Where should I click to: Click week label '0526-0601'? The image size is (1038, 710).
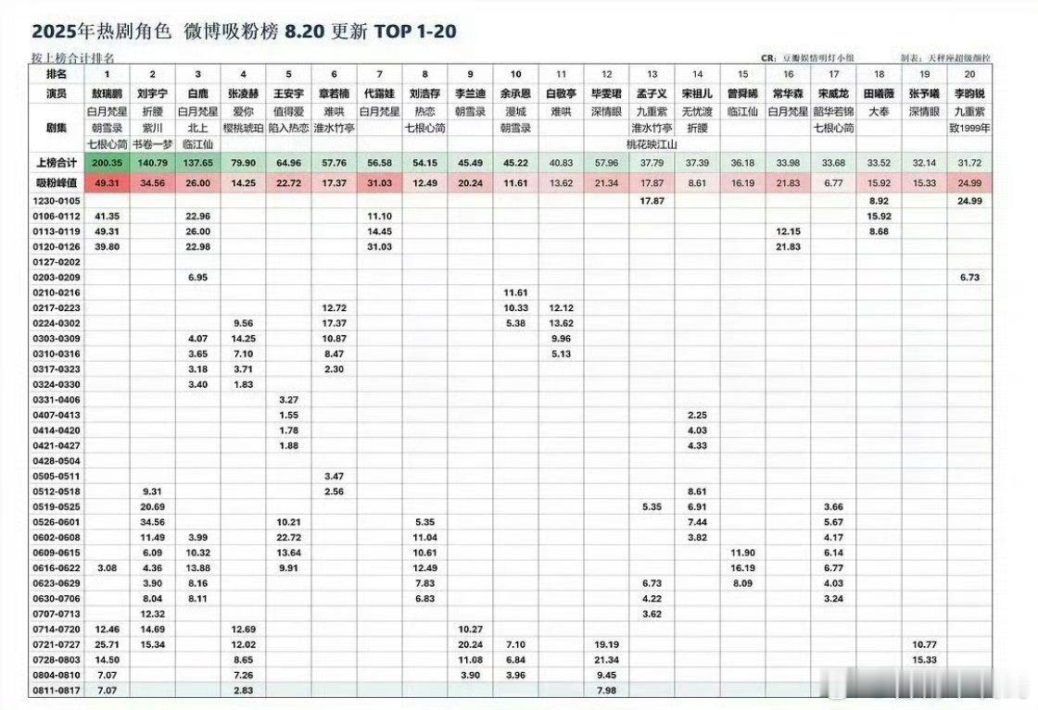click(57, 522)
